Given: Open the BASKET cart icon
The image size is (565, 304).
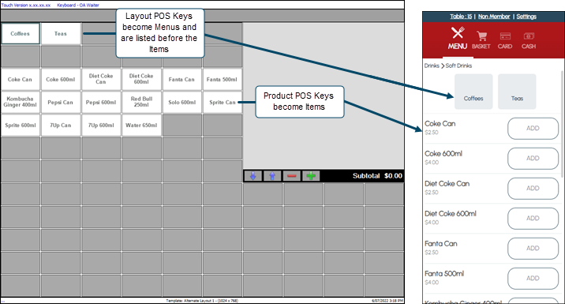Looking at the screenshot, I should click(481, 36).
